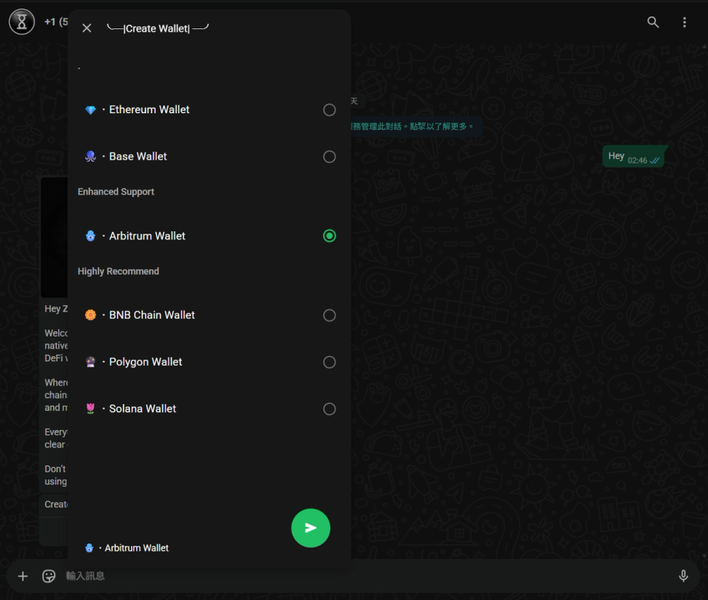Viewport: 708px width, 600px height.
Task: Click the Create Wallet dialog title
Action: coord(157,28)
